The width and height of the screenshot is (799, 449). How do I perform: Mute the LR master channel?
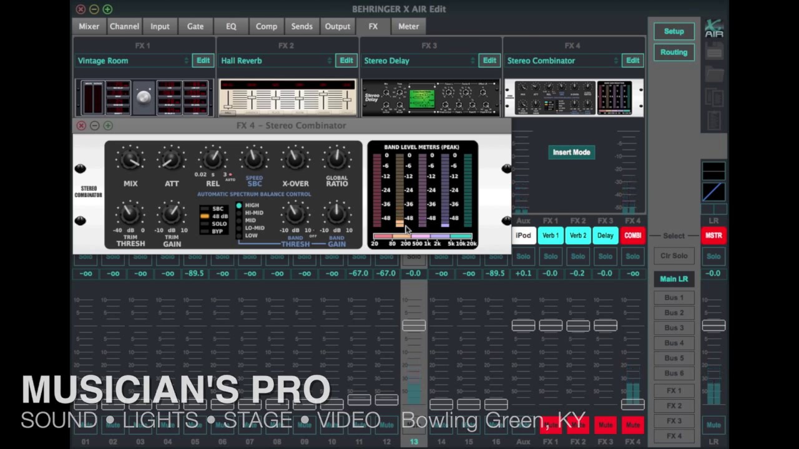coord(713,425)
